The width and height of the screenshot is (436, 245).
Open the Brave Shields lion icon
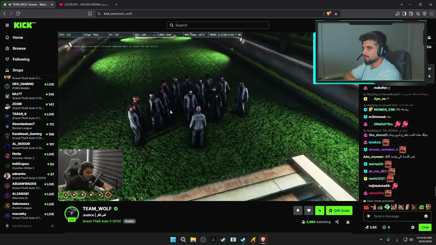(x=328, y=14)
